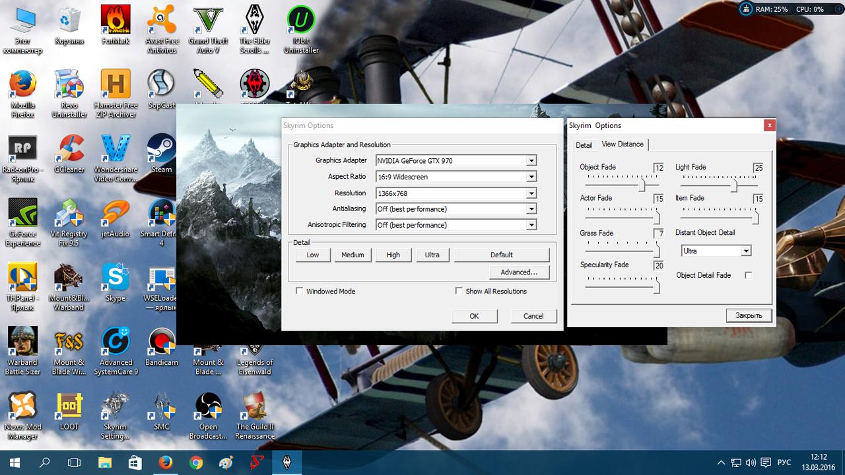Open Wondershare Video Converter icon
Viewport: 845px width, 475px height.
pyautogui.click(x=116, y=158)
